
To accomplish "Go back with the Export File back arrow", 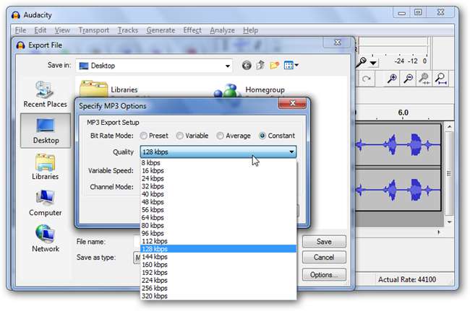I will click(x=247, y=66).
